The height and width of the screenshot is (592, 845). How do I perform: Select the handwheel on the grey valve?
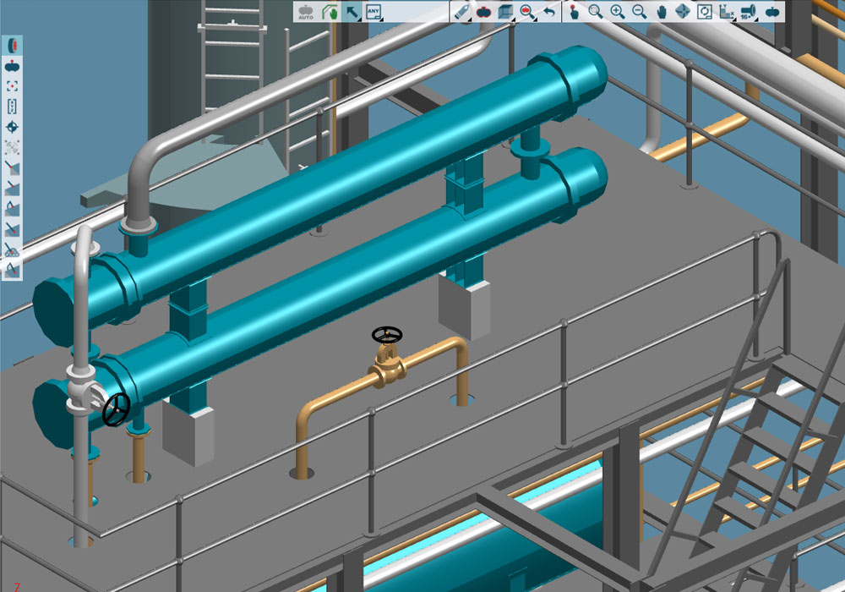coord(116,410)
